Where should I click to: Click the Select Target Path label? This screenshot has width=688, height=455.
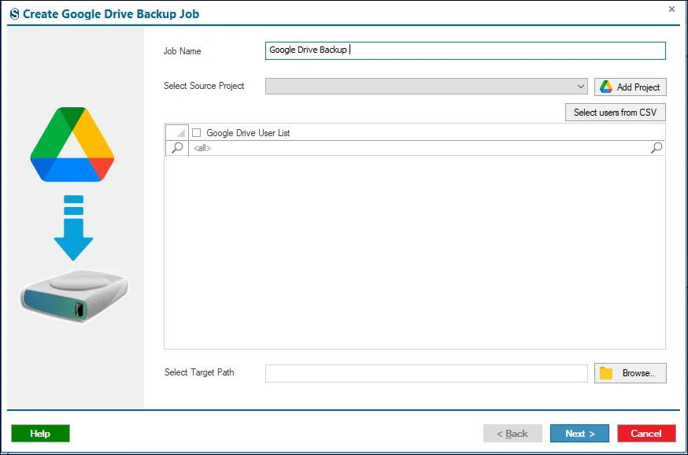199,372
